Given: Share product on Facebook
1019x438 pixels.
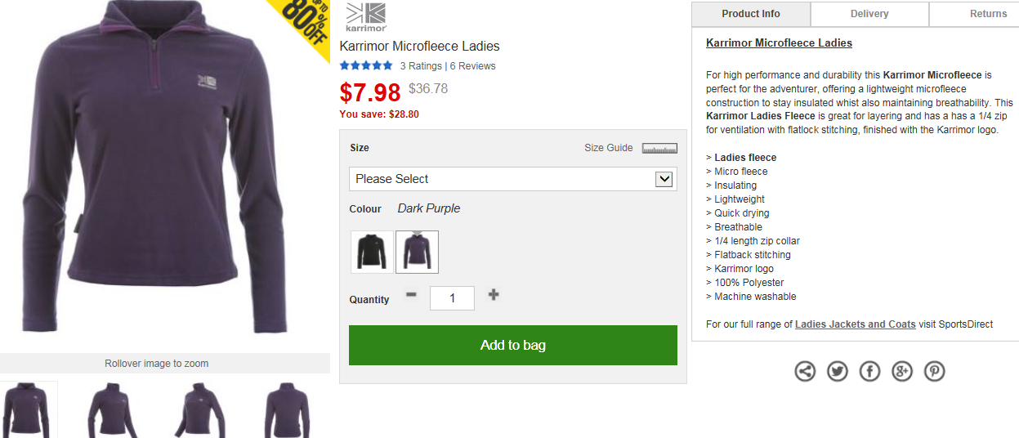Looking at the screenshot, I should click(869, 372).
